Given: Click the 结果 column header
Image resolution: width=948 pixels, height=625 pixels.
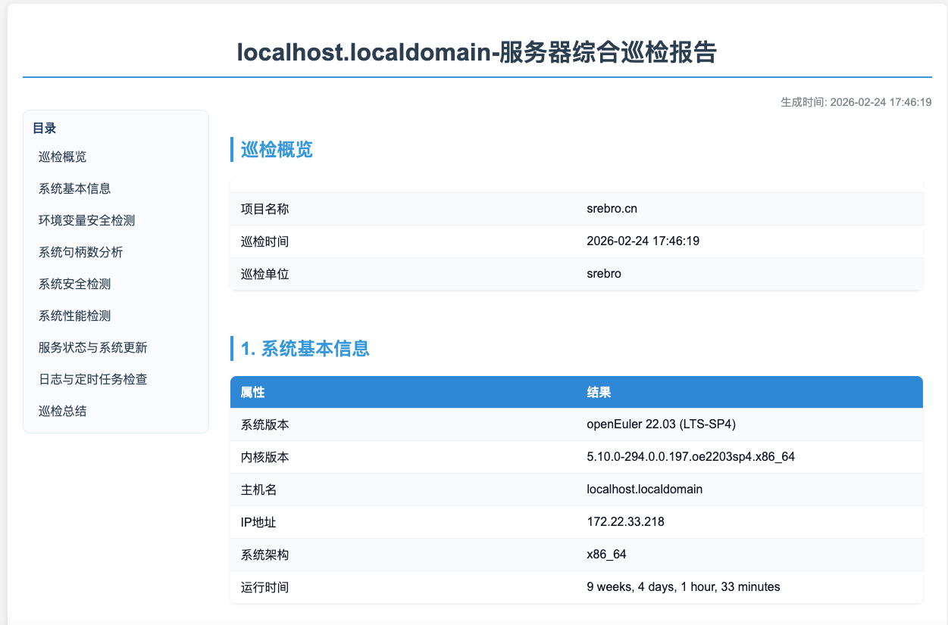Looking at the screenshot, I should (x=599, y=392).
